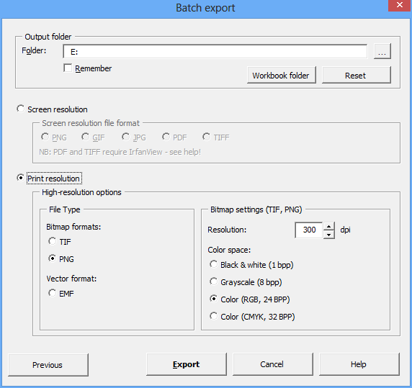
Task: Click the Folder path input field
Action: [215, 51]
